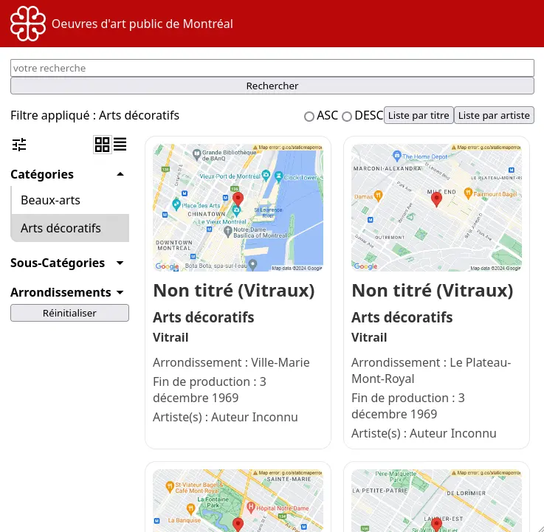Open the La Fontaine Park map thumbnail

[x=238, y=500]
